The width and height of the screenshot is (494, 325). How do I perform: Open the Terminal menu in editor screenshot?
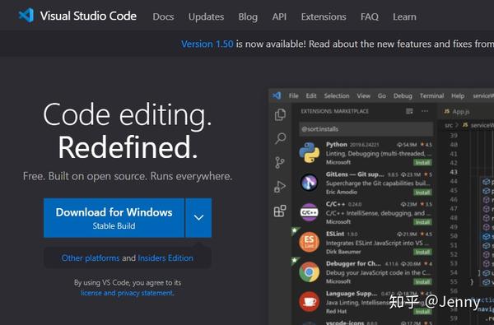click(x=431, y=95)
